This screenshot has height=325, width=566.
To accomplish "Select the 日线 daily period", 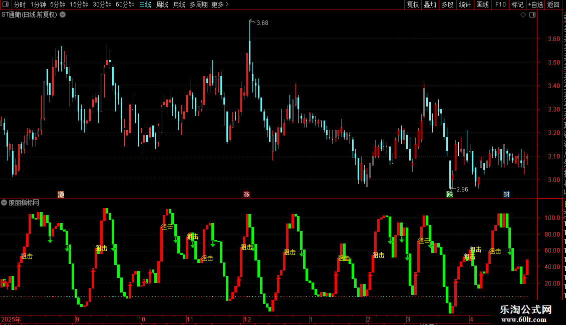I will pyautogui.click(x=145, y=4).
